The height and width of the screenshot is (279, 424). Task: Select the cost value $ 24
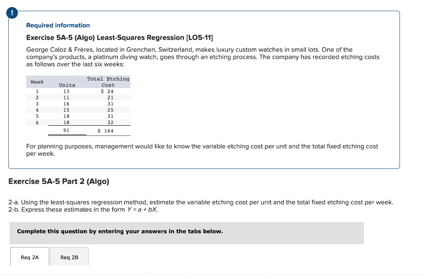(x=107, y=91)
